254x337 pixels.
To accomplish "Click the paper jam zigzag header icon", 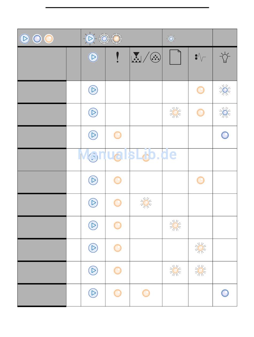I will [200, 57].
